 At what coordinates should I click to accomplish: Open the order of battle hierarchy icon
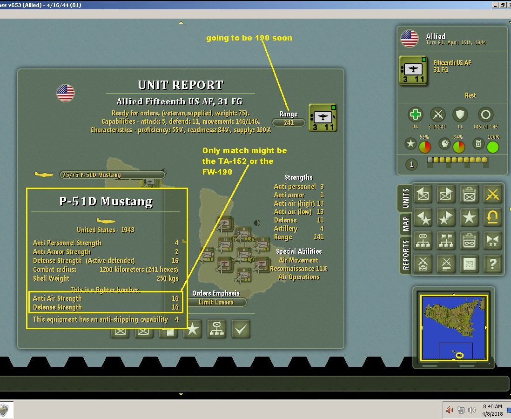(x=423, y=241)
